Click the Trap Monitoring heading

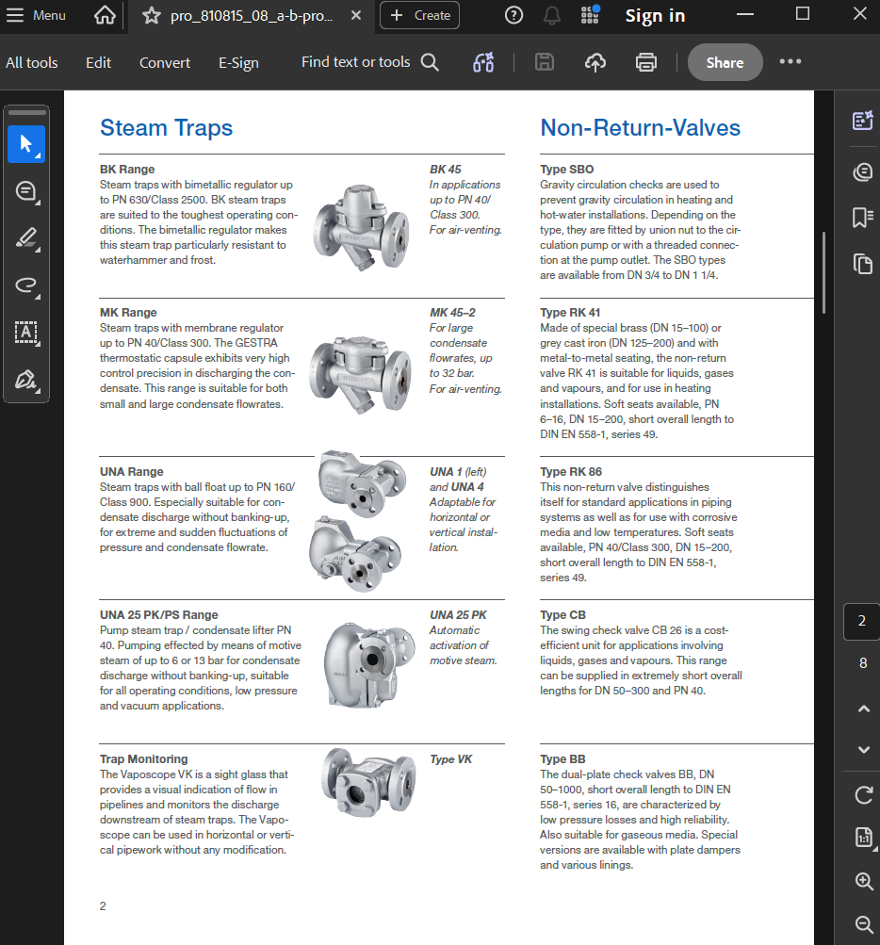pyautogui.click(x=144, y=759)
